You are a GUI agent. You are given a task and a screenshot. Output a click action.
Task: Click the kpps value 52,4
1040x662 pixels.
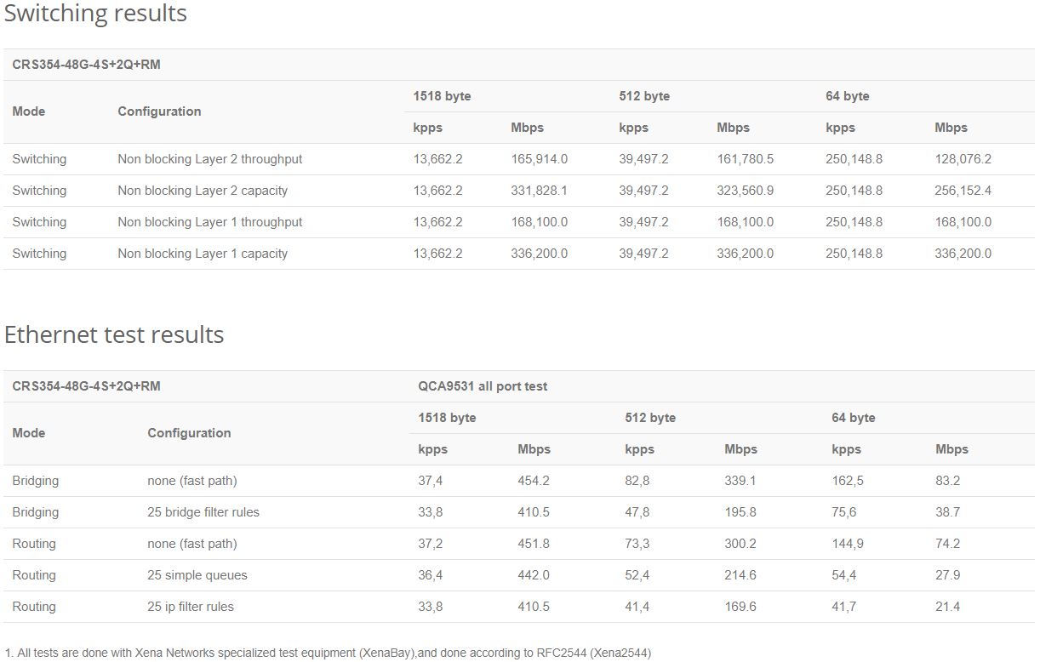click(637, 575)
